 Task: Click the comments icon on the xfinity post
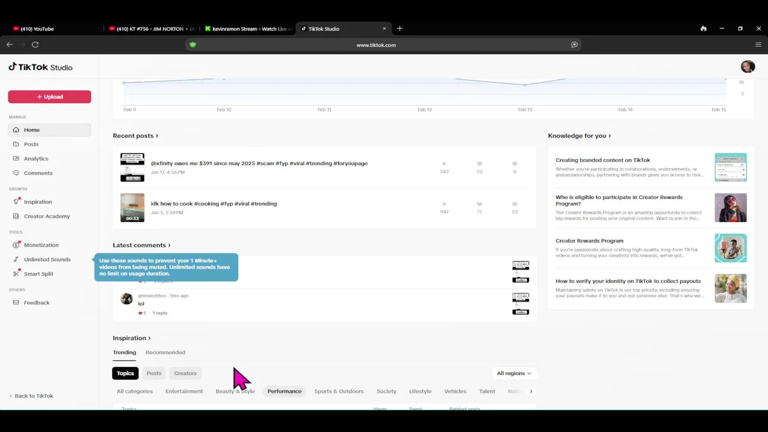[x=515, y=164]
